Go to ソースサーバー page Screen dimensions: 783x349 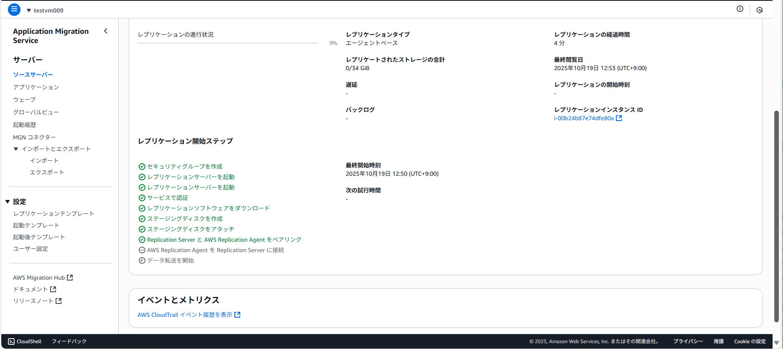(33, 75)
